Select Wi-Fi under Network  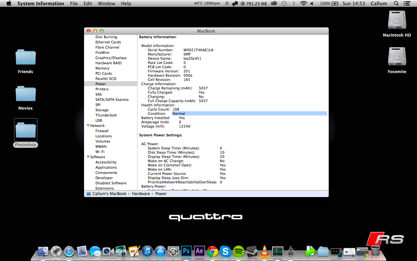coord(100,152)
